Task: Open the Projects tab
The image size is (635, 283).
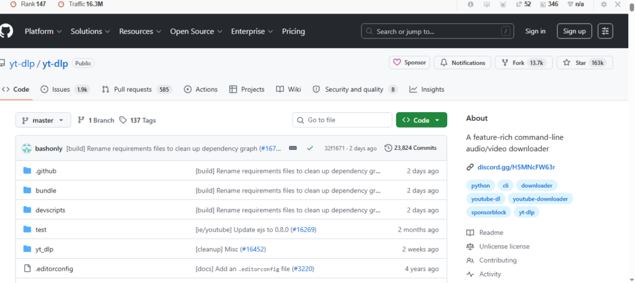Action: [247, 89]
